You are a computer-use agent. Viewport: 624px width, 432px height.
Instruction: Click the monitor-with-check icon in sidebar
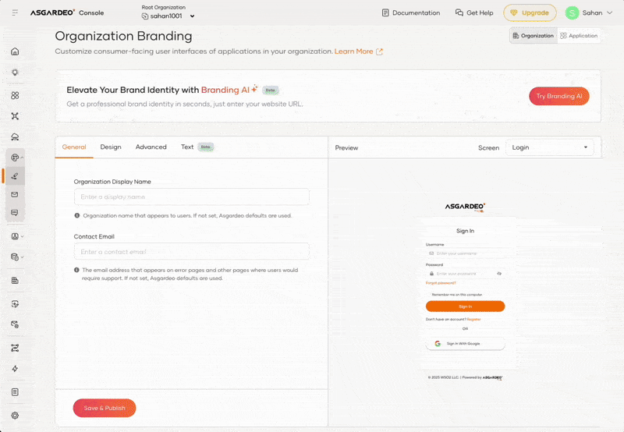coord(15,304)
